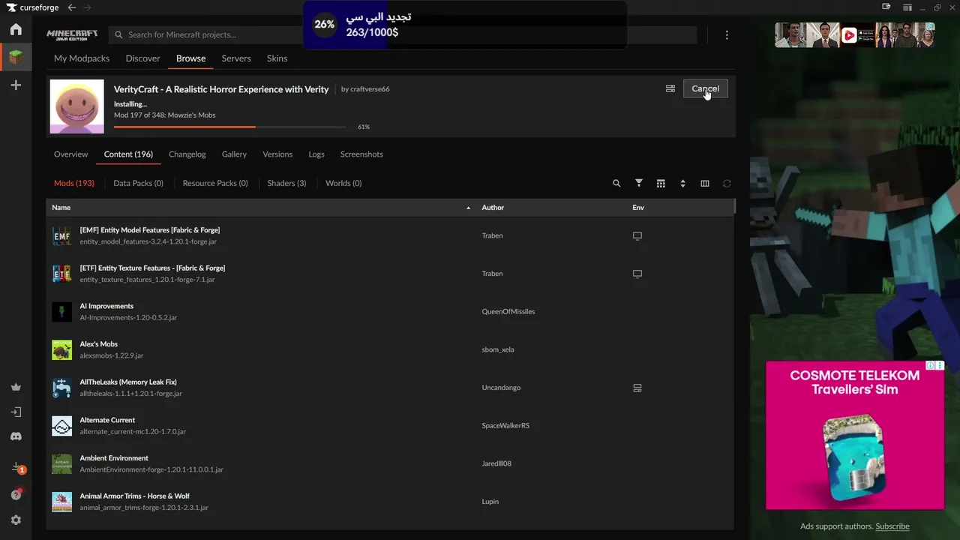
Task: Cancel the modpack installation
Action: coord(705,88)
